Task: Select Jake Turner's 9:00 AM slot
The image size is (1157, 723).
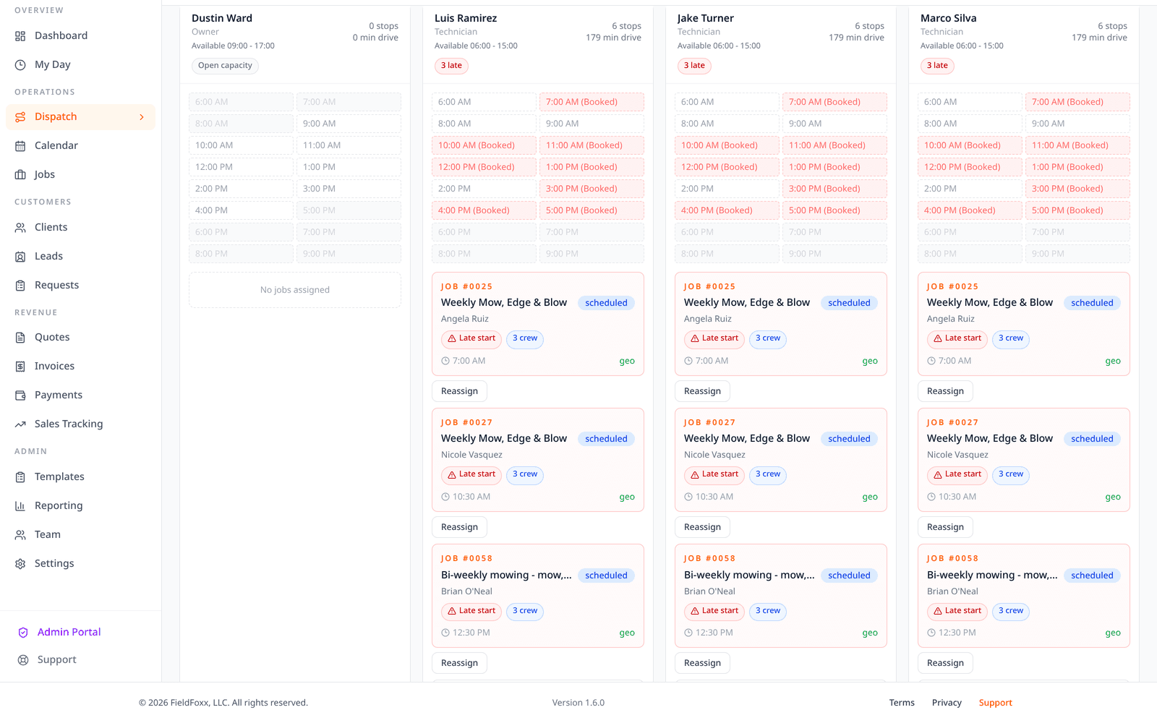Action: [834, 124]
